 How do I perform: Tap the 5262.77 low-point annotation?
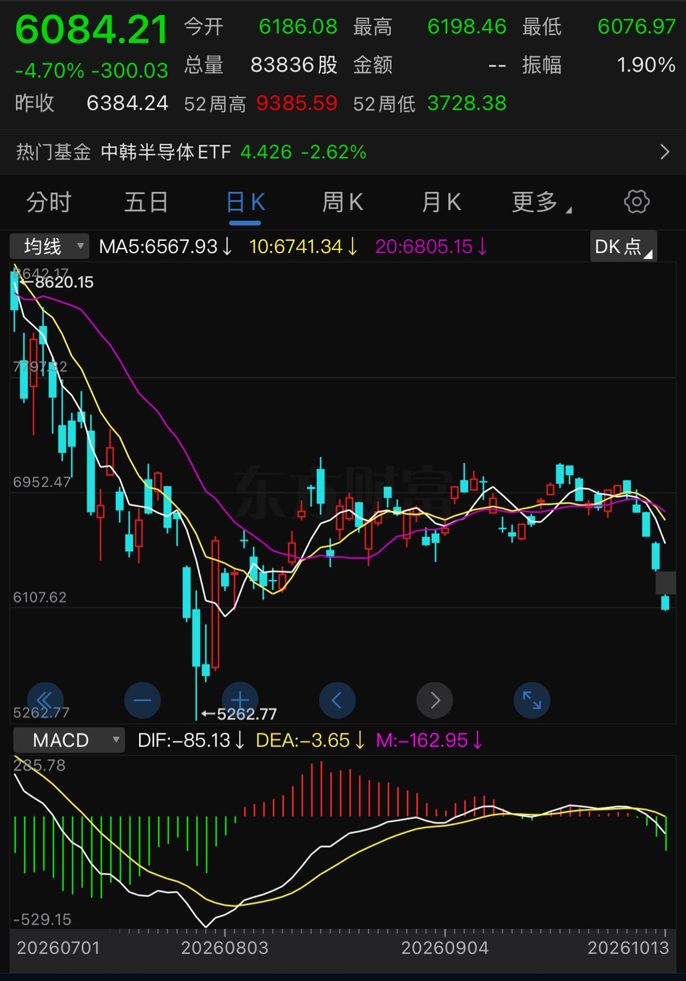[x=239, y=714]
